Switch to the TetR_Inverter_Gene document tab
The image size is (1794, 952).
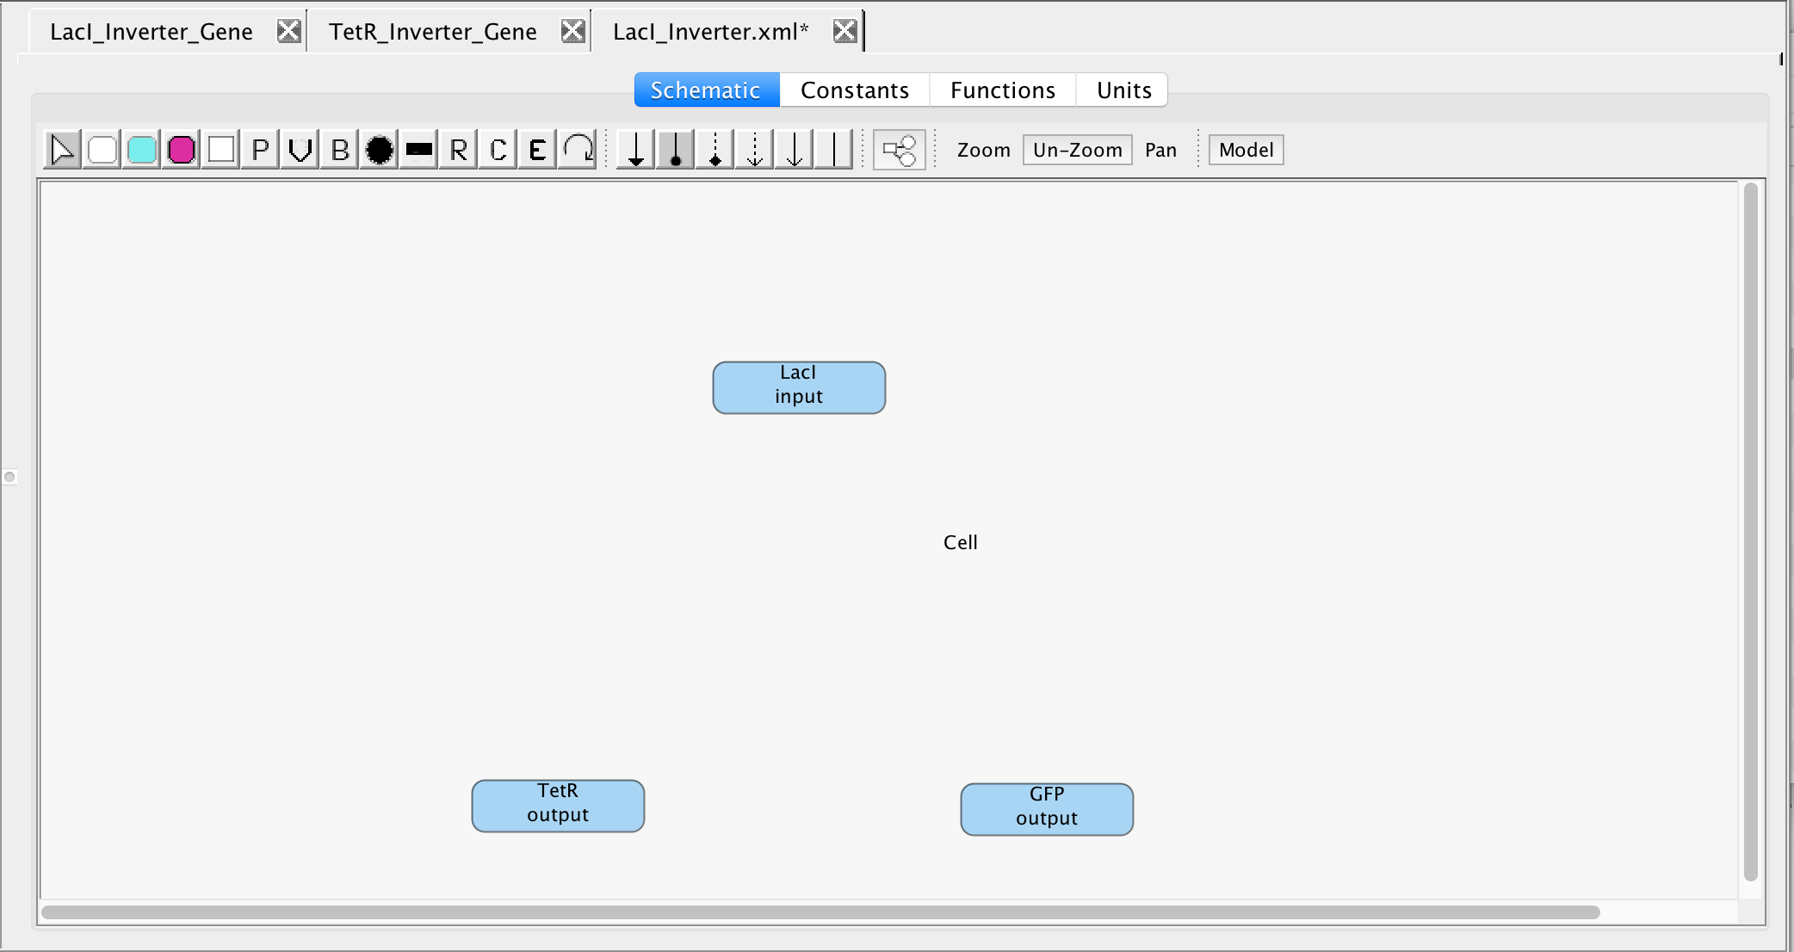pos(432,32)
